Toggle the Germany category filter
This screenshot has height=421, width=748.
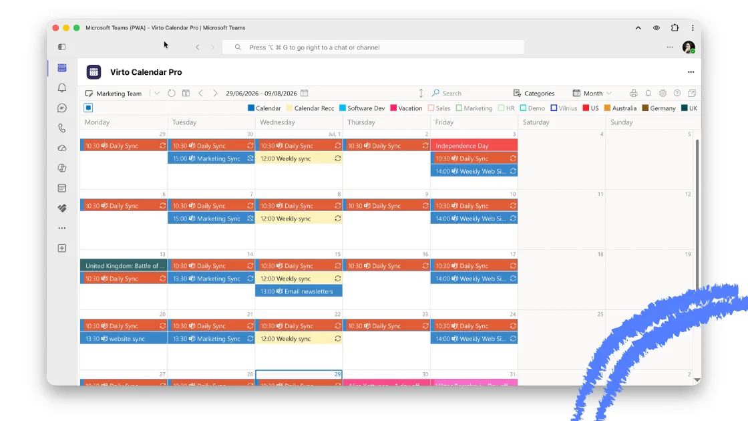pyautogui.click(x=659, y=108)
